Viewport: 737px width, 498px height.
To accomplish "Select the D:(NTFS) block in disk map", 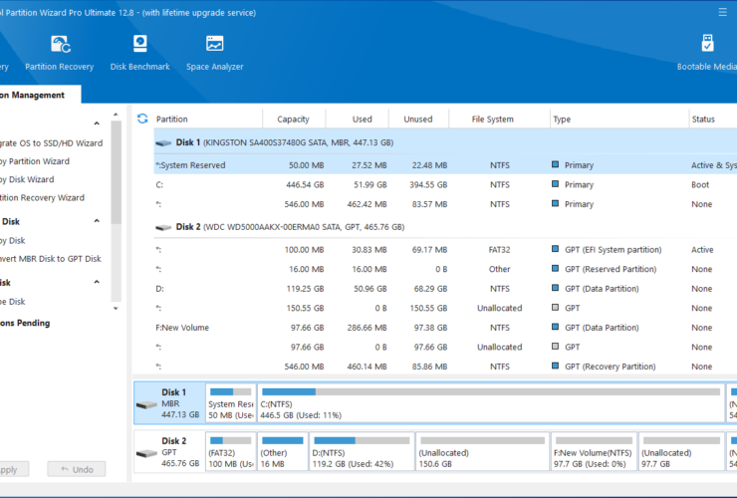I will (x=362, y=451).
